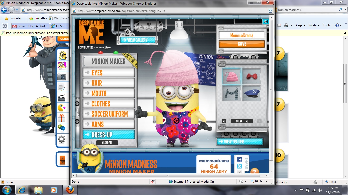This screenshot has width=348, height=195.
Task: Select the DRESS-UP category
Action: (109, 135)
